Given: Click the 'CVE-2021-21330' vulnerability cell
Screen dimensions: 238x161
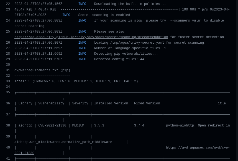Looking at the screenshot, I should 52,125.
